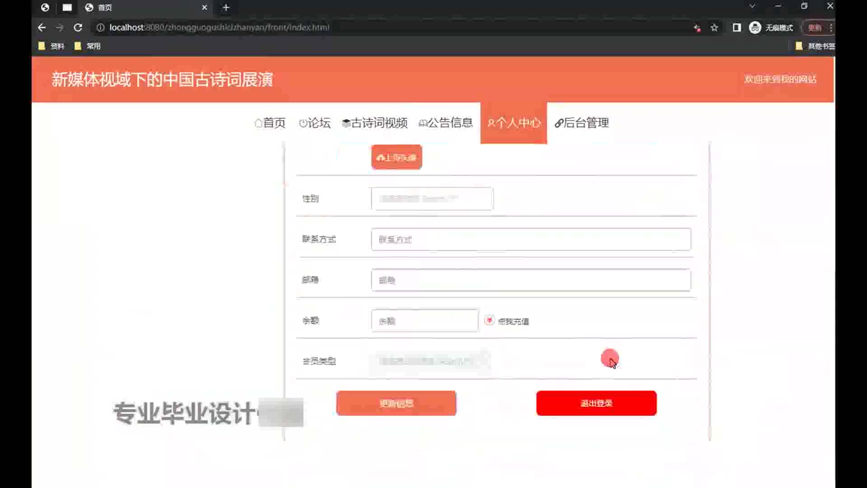Click the red 退出登录 button
Image resolution: width=867 pixels, height=488 pixels.
pos(596,403)
